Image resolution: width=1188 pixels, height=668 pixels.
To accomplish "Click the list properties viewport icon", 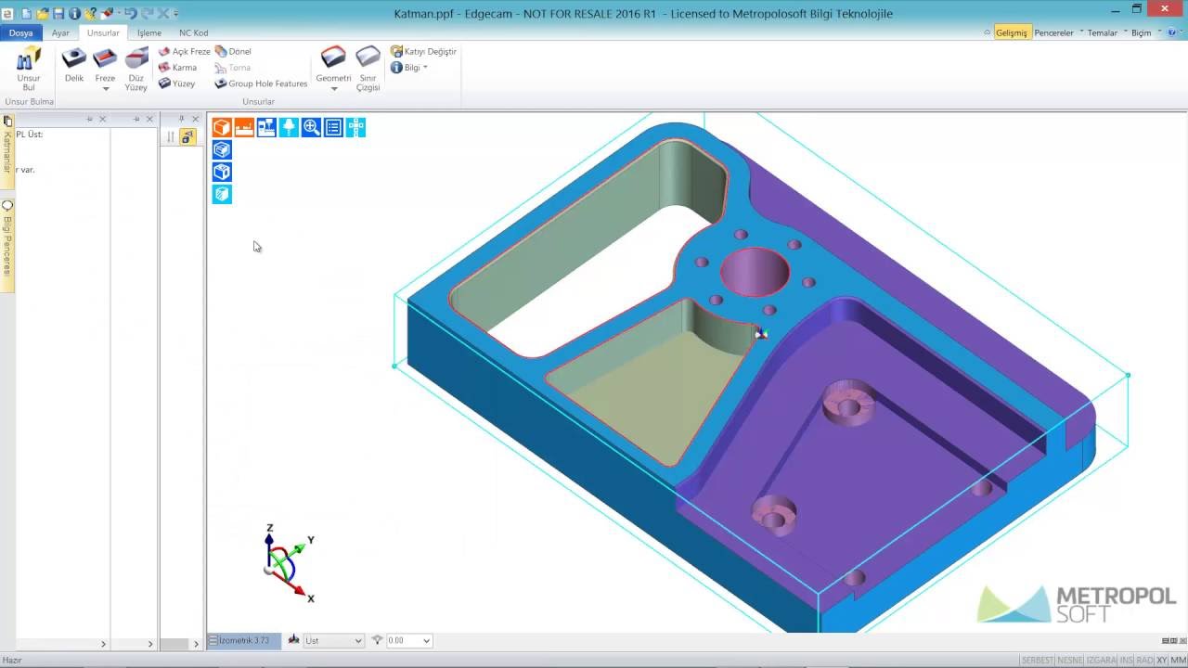I will tap(333, 127).
